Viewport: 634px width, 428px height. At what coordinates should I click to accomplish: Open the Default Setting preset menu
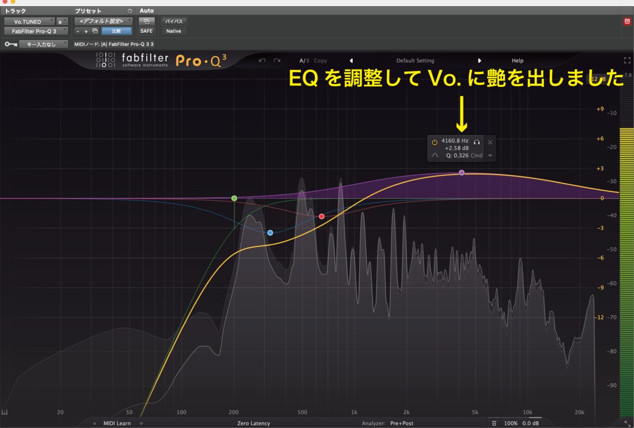(x=415, y=61)
